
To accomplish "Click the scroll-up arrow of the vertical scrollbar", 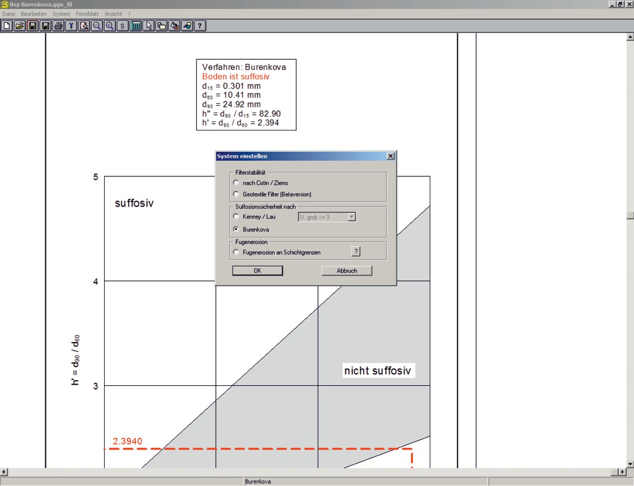I will click(630, 37).
